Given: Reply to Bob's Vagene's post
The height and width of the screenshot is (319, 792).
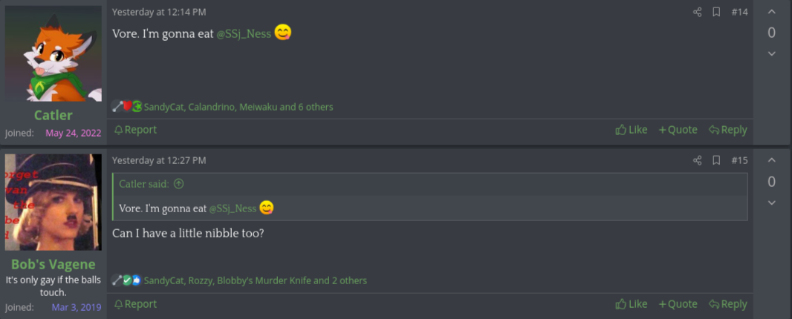Looking at the screenshot, I should 727,304.
